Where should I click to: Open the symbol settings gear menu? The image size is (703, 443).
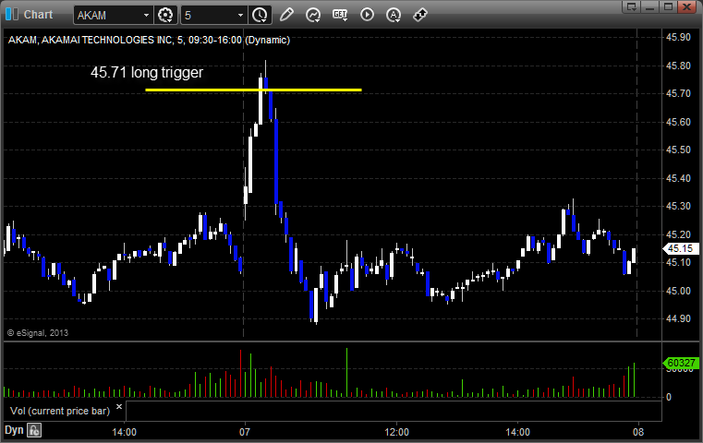click(165, 15)
